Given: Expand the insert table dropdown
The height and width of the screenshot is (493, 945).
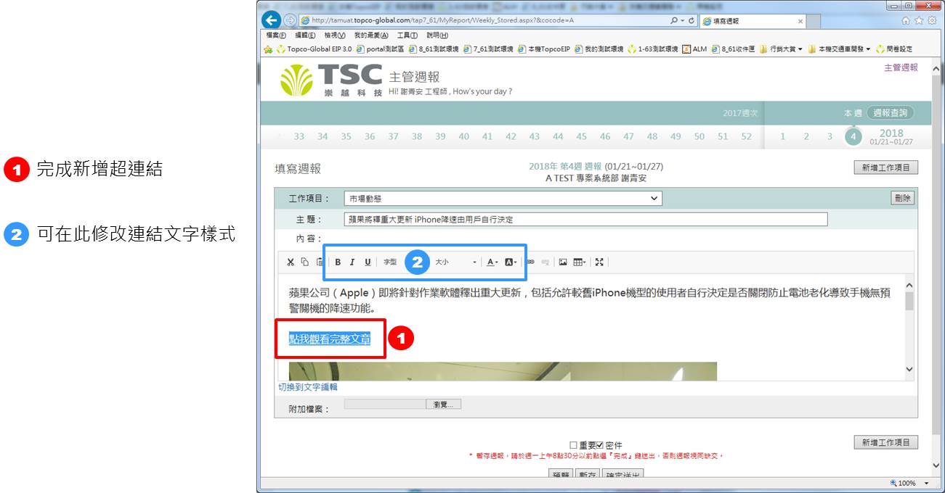Looking at the screenshot, I should tap(580, 262).
